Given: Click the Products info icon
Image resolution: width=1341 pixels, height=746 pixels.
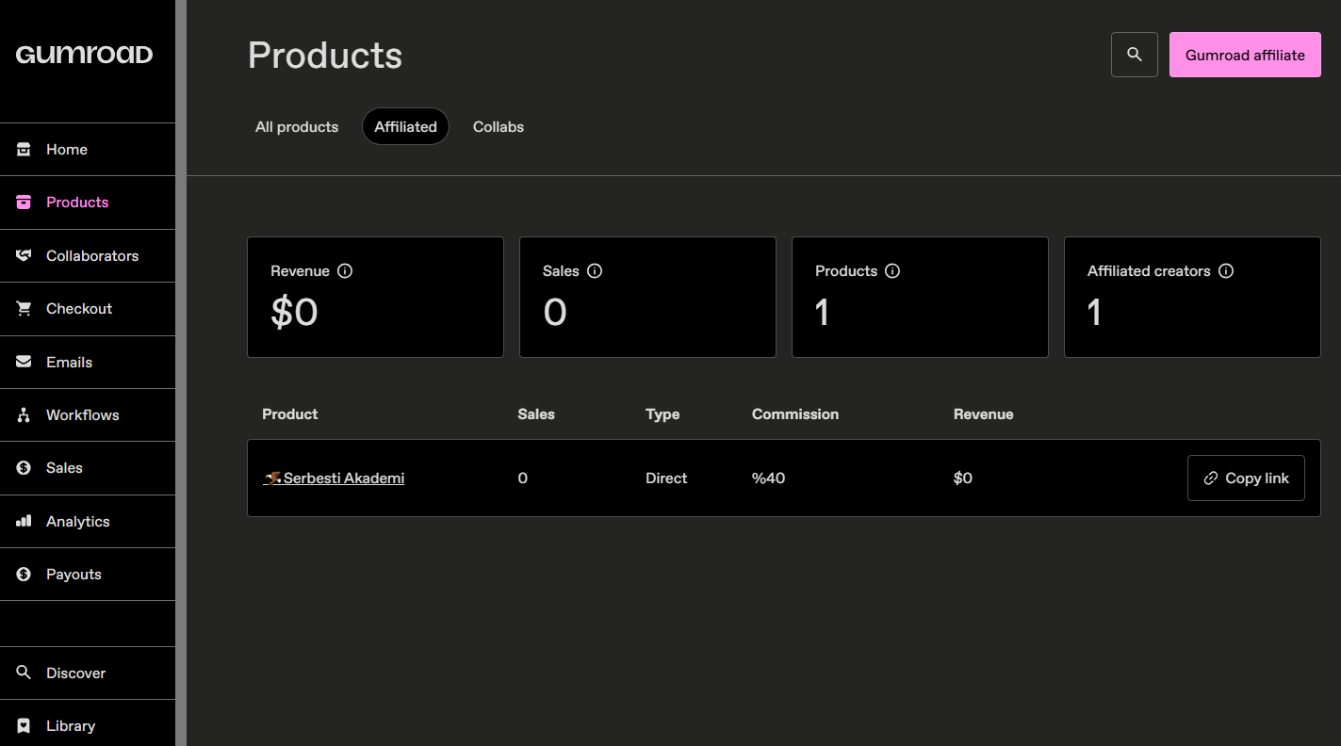Looking at the screenshot, I should 892,270.
